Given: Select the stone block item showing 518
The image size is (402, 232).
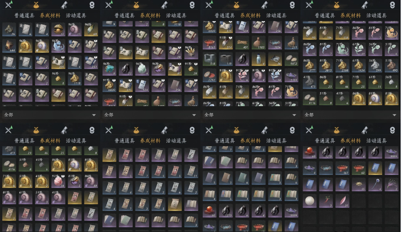Looking at the screenshot, I should coord(209,59).
